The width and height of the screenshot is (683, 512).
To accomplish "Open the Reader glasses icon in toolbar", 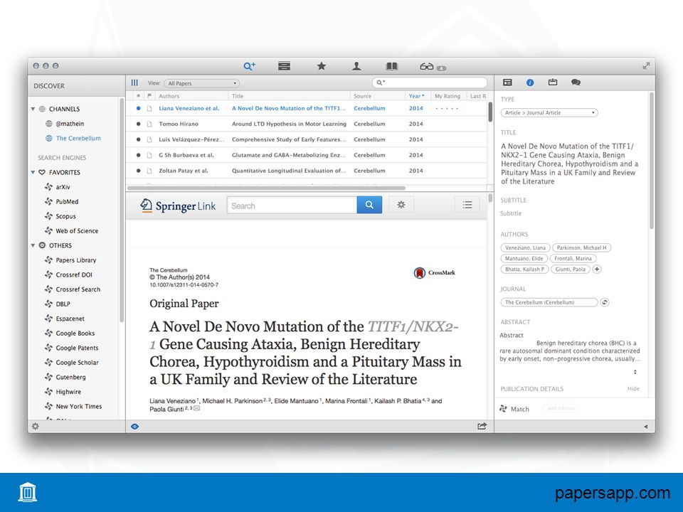I will pos(427,66).
